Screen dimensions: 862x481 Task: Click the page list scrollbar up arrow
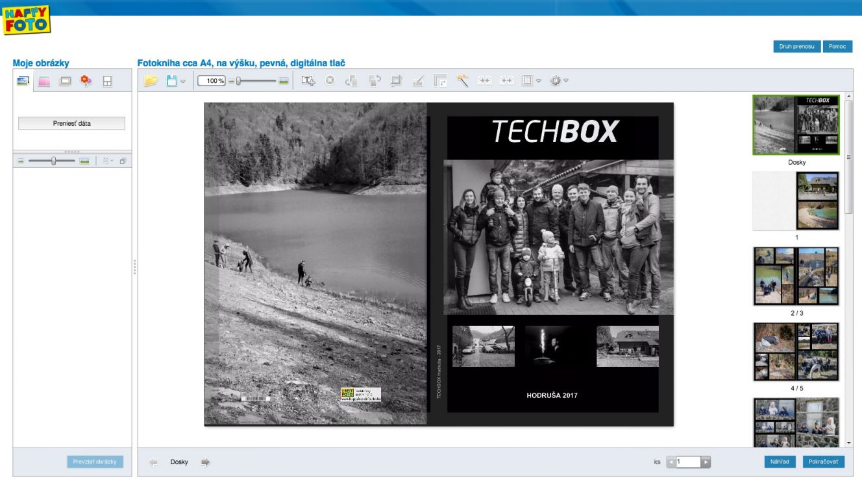[x=848, y=97]
